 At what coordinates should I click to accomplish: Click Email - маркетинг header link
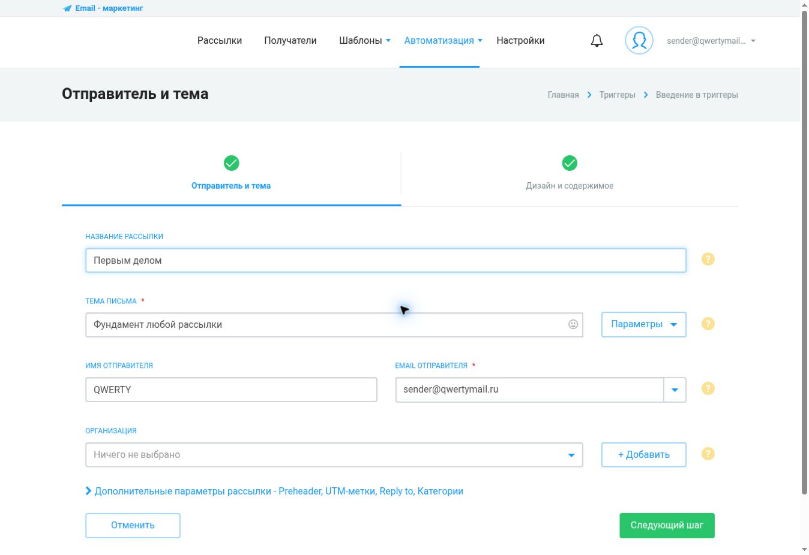click(109, 8)
